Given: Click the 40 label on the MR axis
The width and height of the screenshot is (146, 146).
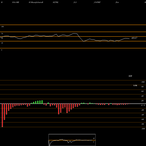Looking at the screenshot, I should pos(142,96).
